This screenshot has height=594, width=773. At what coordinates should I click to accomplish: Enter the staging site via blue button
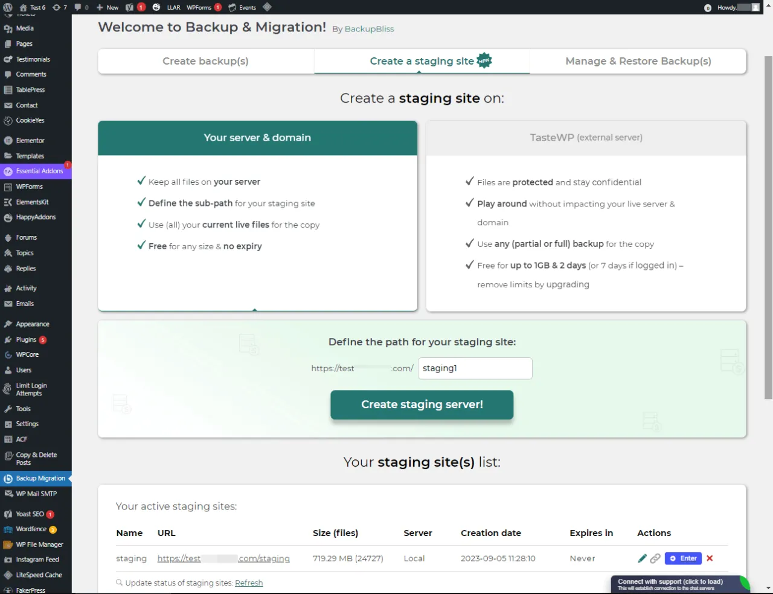pos(682,558)
